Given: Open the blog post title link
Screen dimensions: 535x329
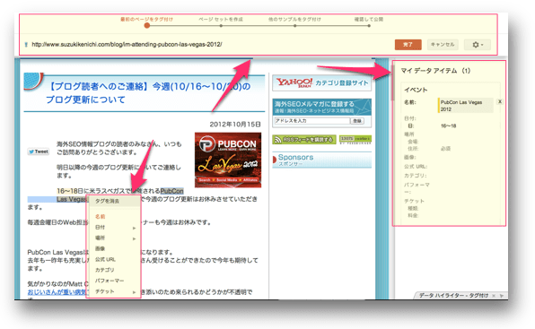Looking at the screenshot, I should pyautogui.click(x=148, y=93).
